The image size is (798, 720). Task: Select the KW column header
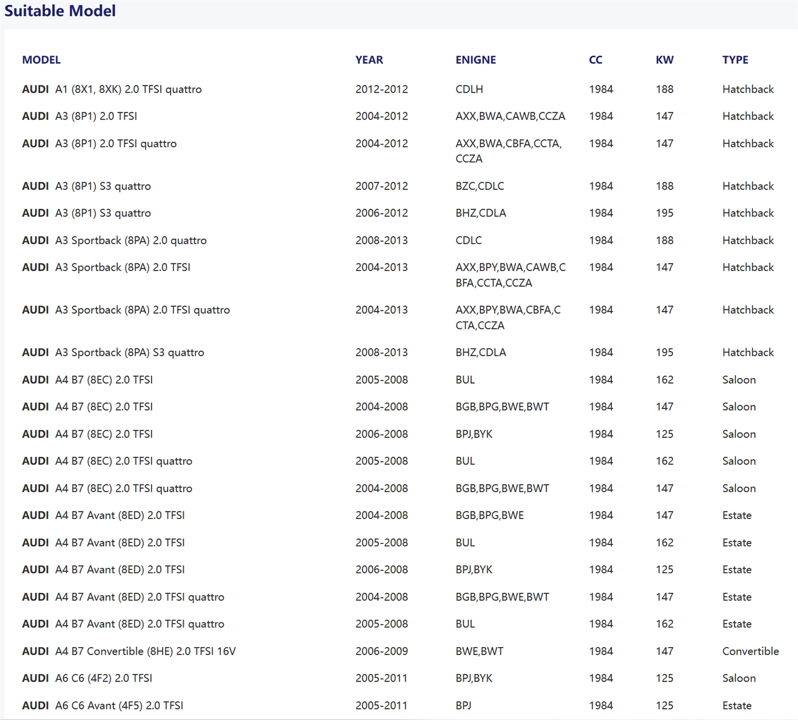(665, 60)
